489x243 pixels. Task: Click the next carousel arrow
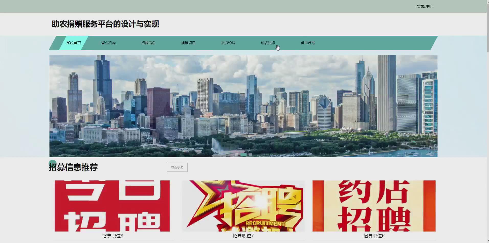429,106
